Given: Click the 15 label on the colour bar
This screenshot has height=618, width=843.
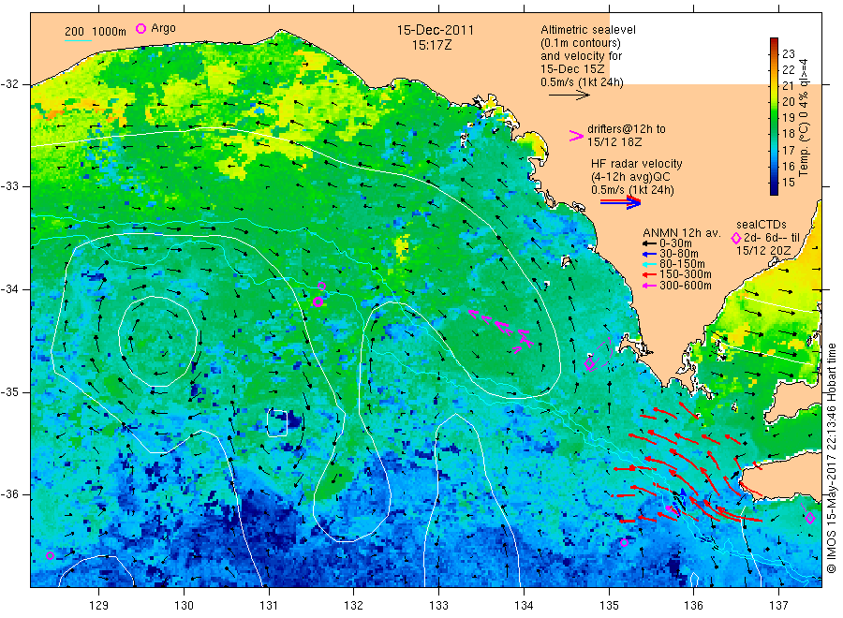Looking at the screenshot, I should [x=789, y=183].
